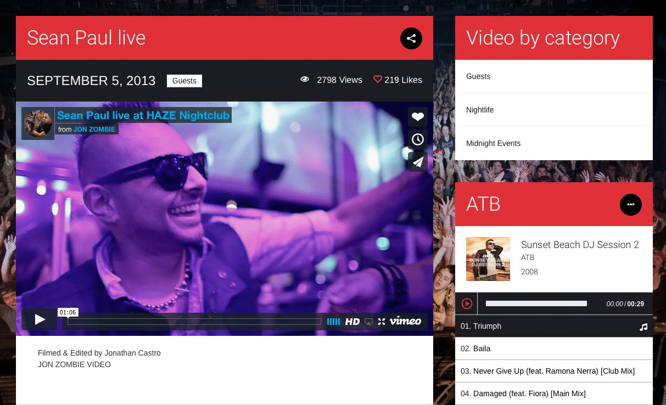Select track 01. Triumph
Viewport: 666px width, 405px height.
point(554,326)
